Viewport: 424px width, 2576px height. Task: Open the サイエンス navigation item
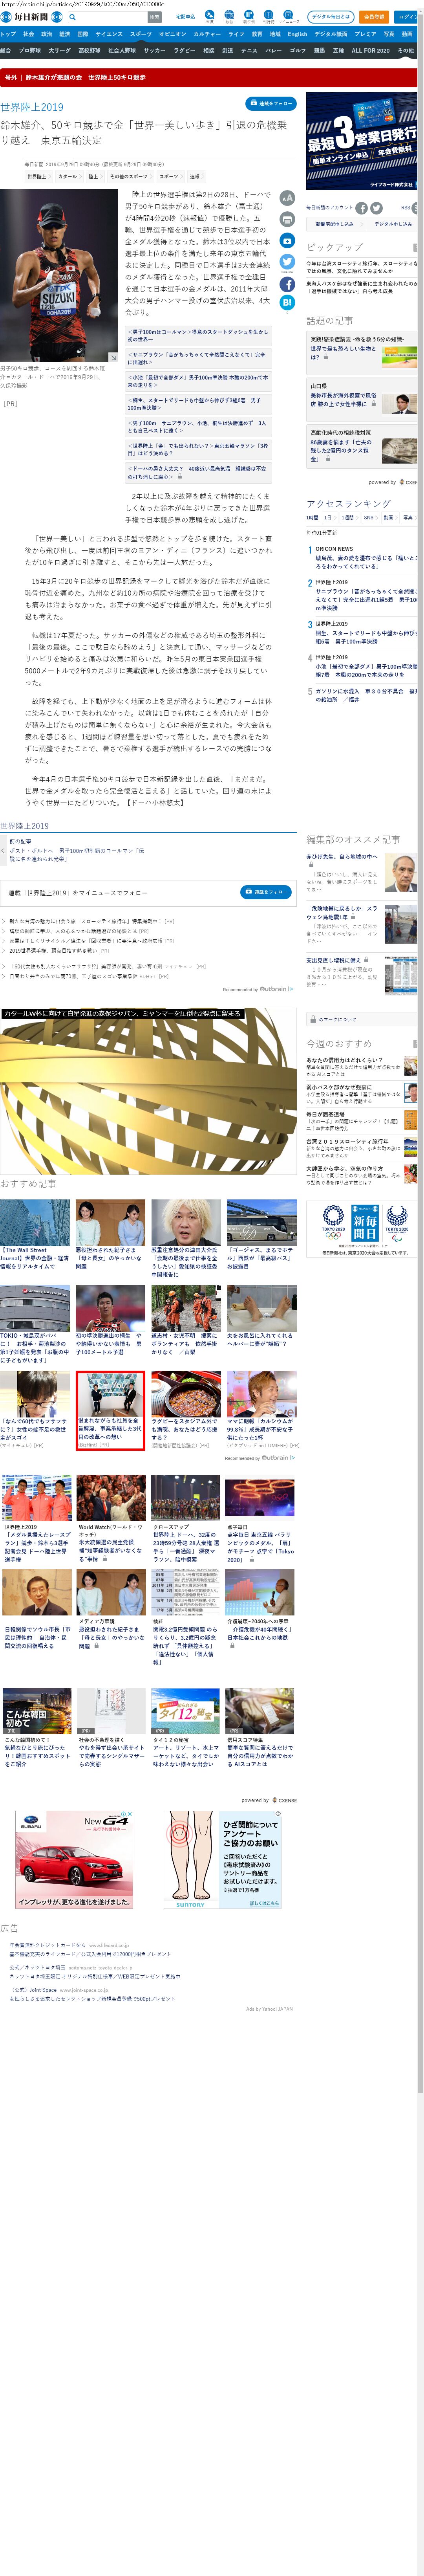pos(109,34)
